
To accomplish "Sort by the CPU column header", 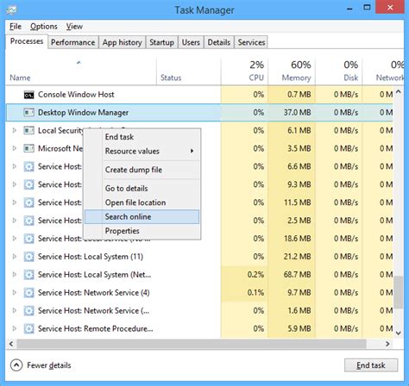I will click(244, 72).
